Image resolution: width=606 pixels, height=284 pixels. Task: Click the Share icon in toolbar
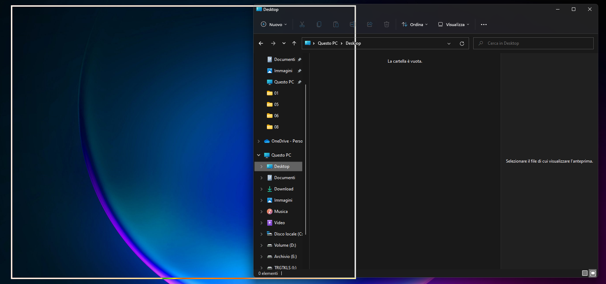[369, 24]
